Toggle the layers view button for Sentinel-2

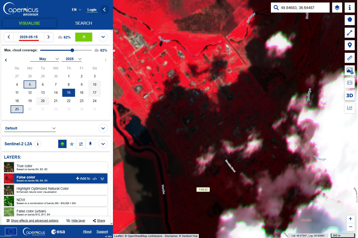[62, 144]
